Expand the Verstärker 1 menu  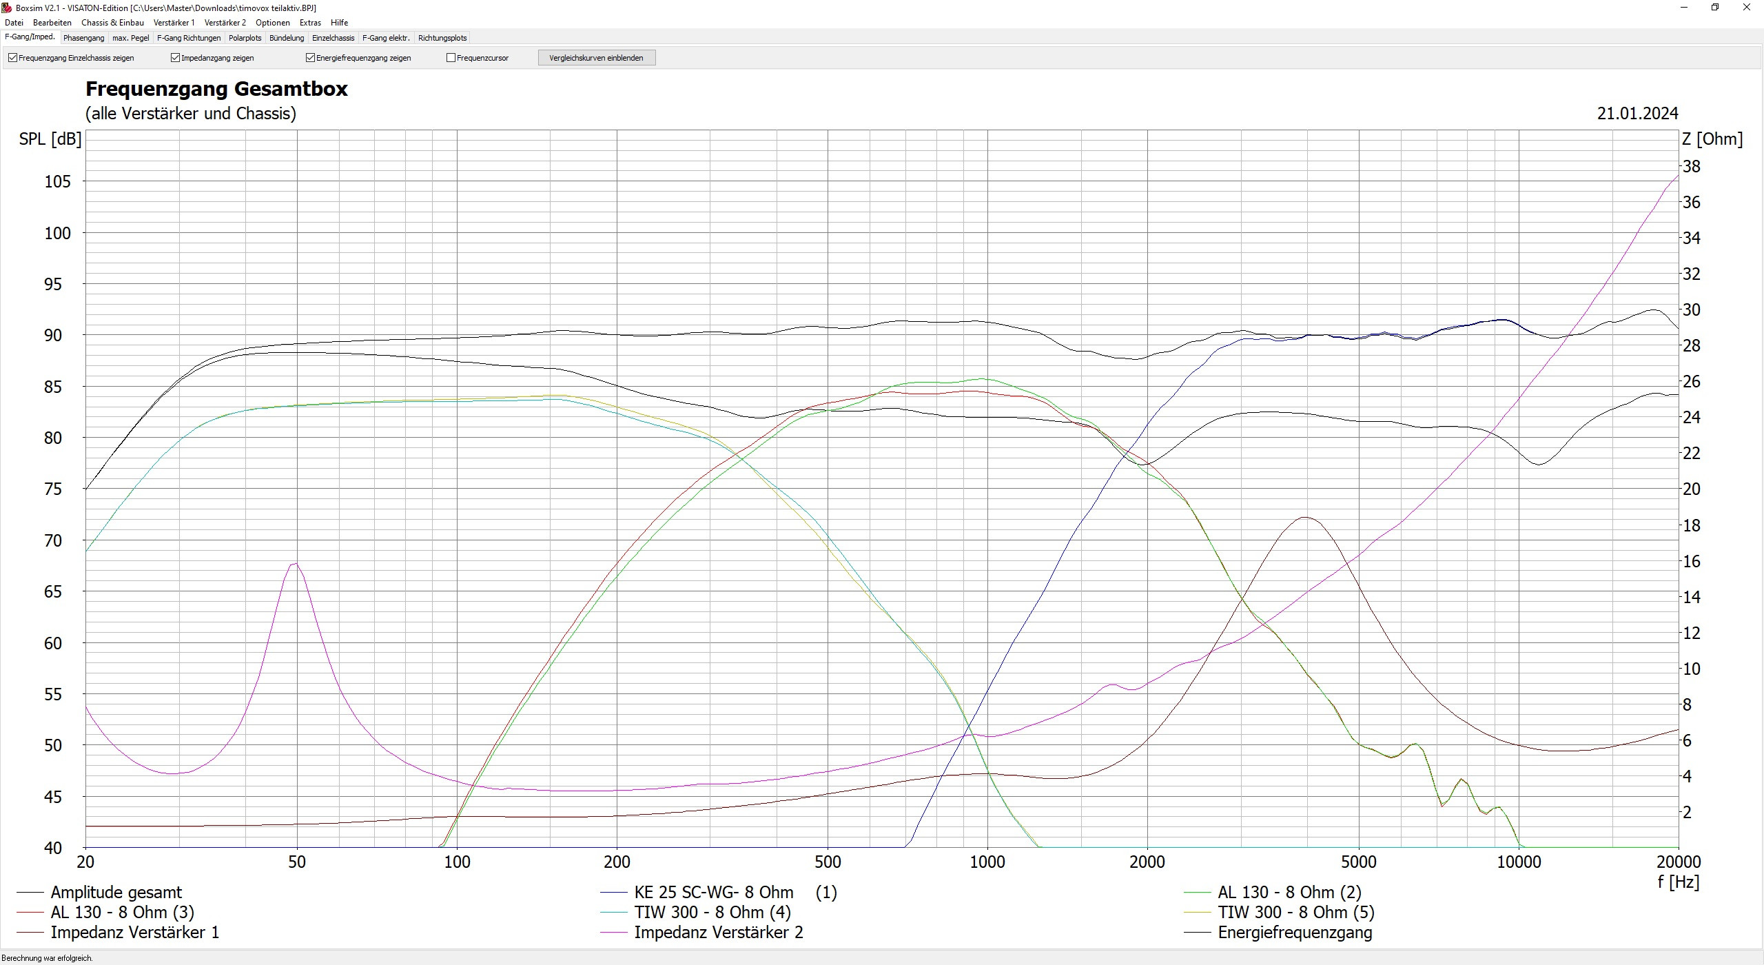pos(174,23)
